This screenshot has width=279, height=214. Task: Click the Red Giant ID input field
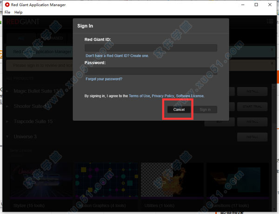[x=151, y=48]
